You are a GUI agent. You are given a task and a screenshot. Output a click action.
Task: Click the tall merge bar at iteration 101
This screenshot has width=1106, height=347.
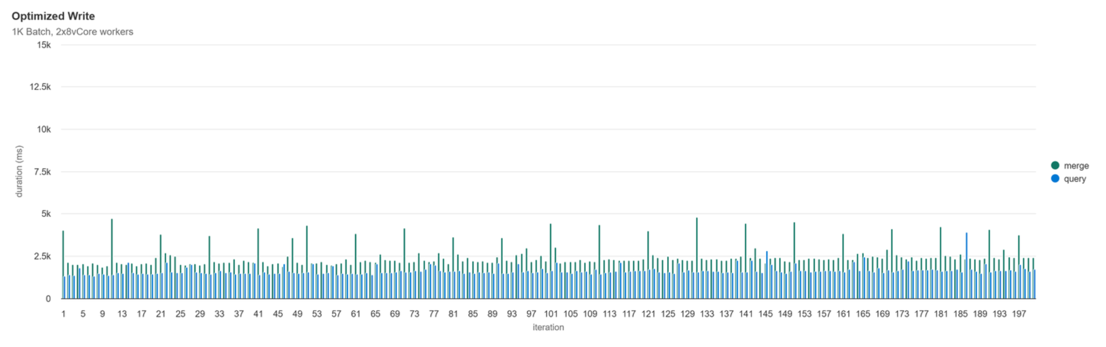[550, 261]
